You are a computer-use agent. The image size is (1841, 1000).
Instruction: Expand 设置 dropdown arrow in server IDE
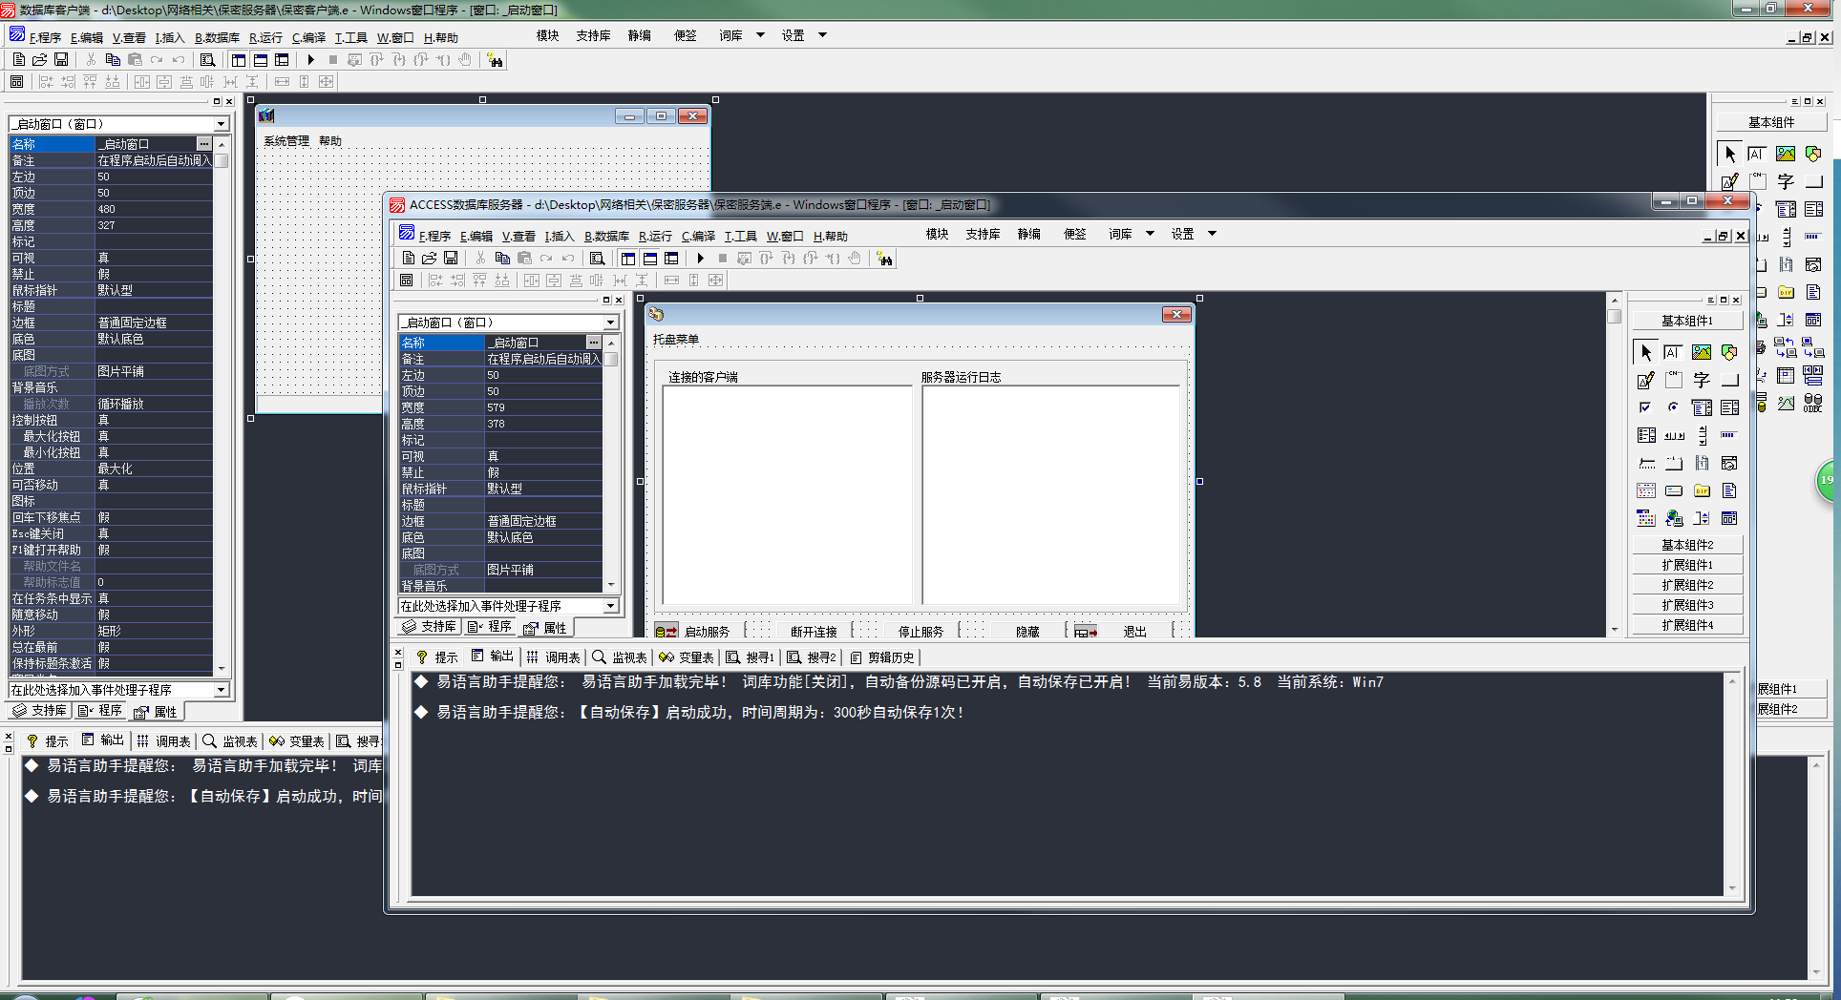(1212, 234)
